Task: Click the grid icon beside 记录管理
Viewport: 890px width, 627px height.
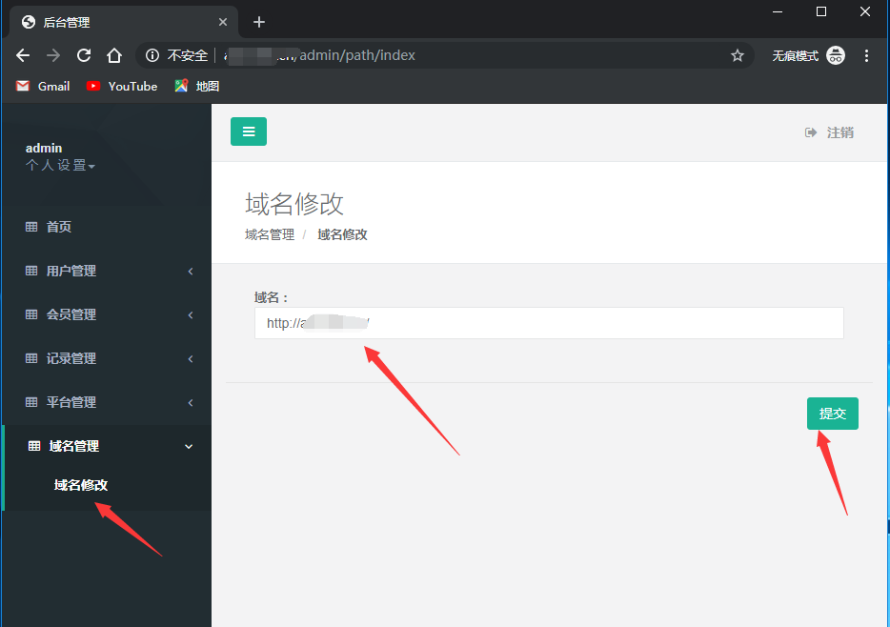Action: 31,358
